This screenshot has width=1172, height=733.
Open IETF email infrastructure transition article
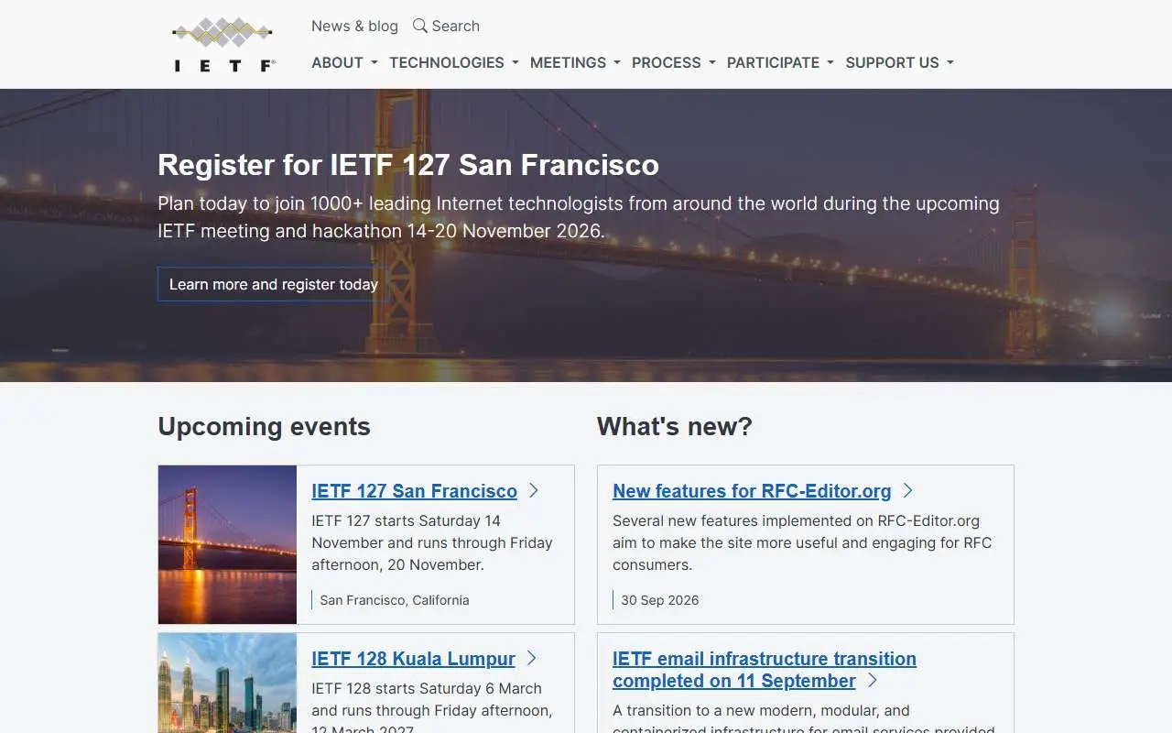(x=765, y=670)
